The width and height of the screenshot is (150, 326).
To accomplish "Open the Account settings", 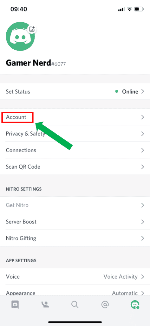I will 75,117.
